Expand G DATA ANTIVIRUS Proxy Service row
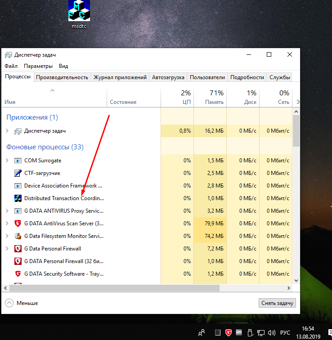This screenshot has width=332, height=340. click(x=7, y=211)
